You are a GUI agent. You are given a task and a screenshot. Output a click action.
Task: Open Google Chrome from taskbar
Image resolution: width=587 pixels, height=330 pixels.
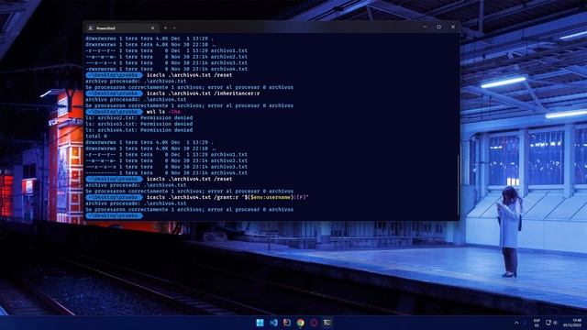pos(300,323)
